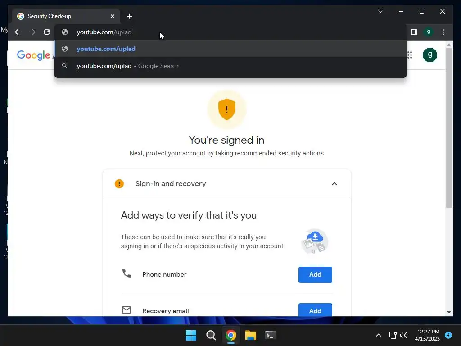Viewport: 461px width, 346px height.
Task: Choose the youtube.com/uplad Google Search suggestion
Action: [x=230, y=66]
